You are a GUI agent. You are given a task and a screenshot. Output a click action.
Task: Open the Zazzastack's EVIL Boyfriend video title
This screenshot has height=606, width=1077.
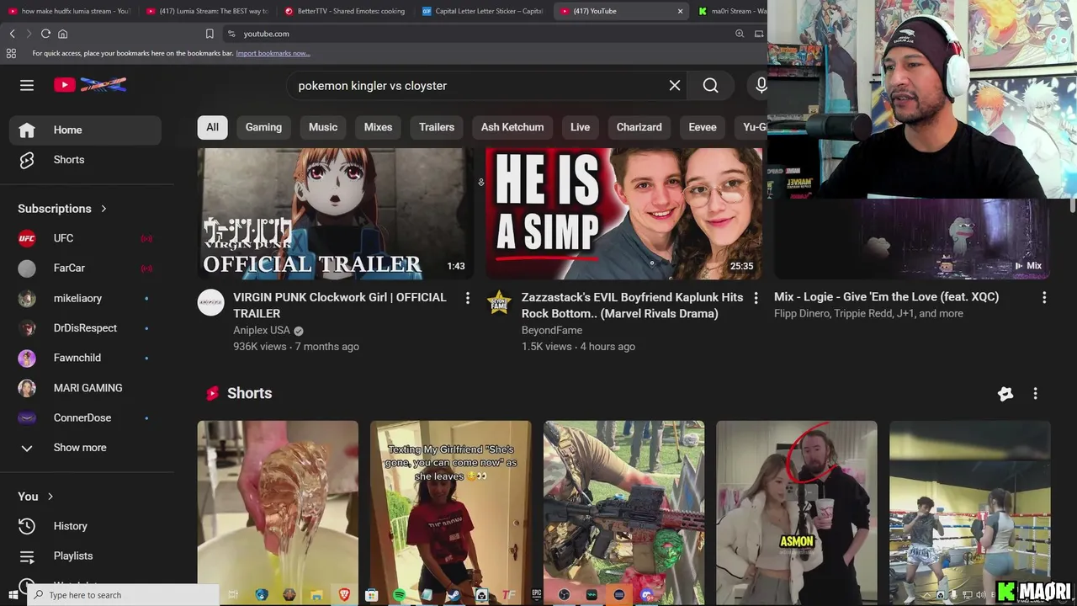[633, 306]
